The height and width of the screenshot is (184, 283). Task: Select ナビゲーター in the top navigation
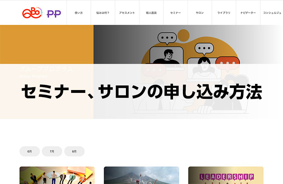coord(248,13)
